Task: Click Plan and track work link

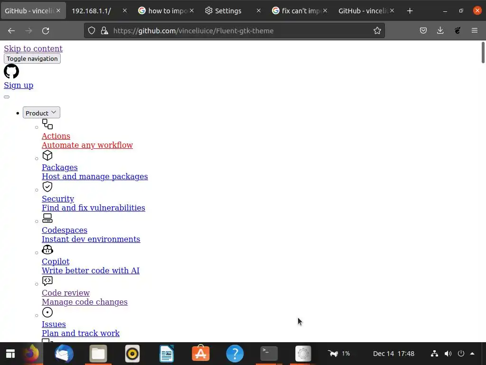Action: tap(81, 333)
